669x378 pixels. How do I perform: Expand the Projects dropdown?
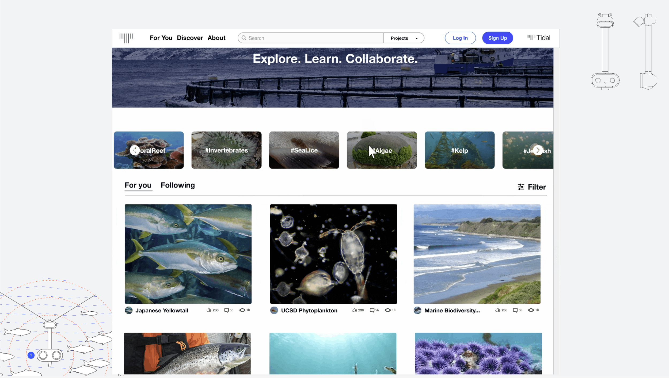pos(404,38)
